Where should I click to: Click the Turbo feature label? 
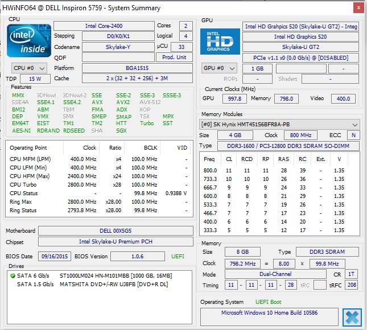[x=147, y=123]
